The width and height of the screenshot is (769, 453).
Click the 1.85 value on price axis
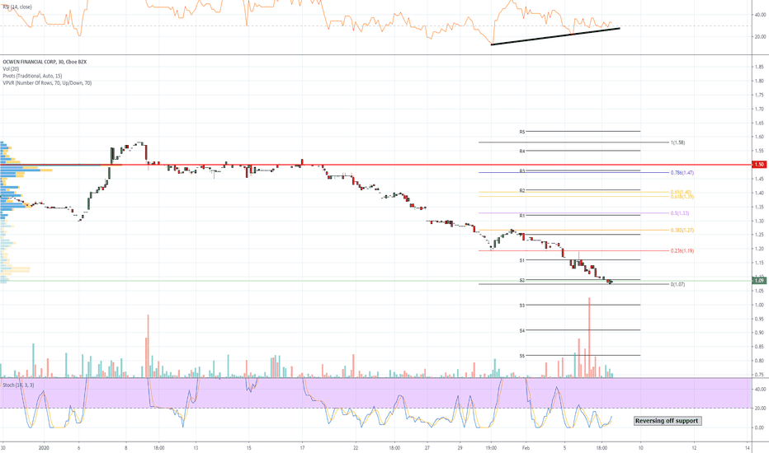click(x=759, y=67)
